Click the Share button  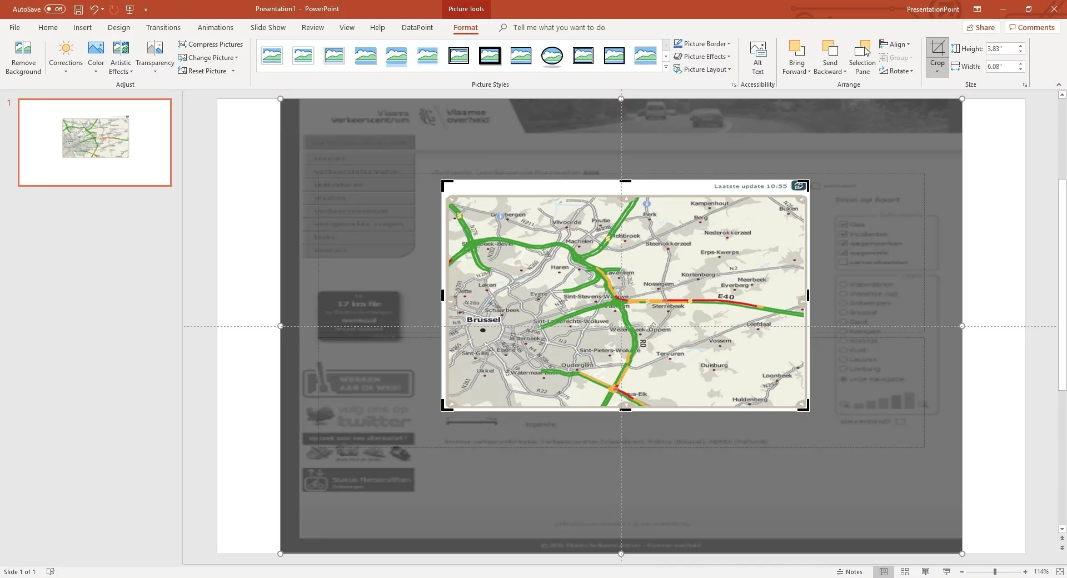(x=981, y=27)
